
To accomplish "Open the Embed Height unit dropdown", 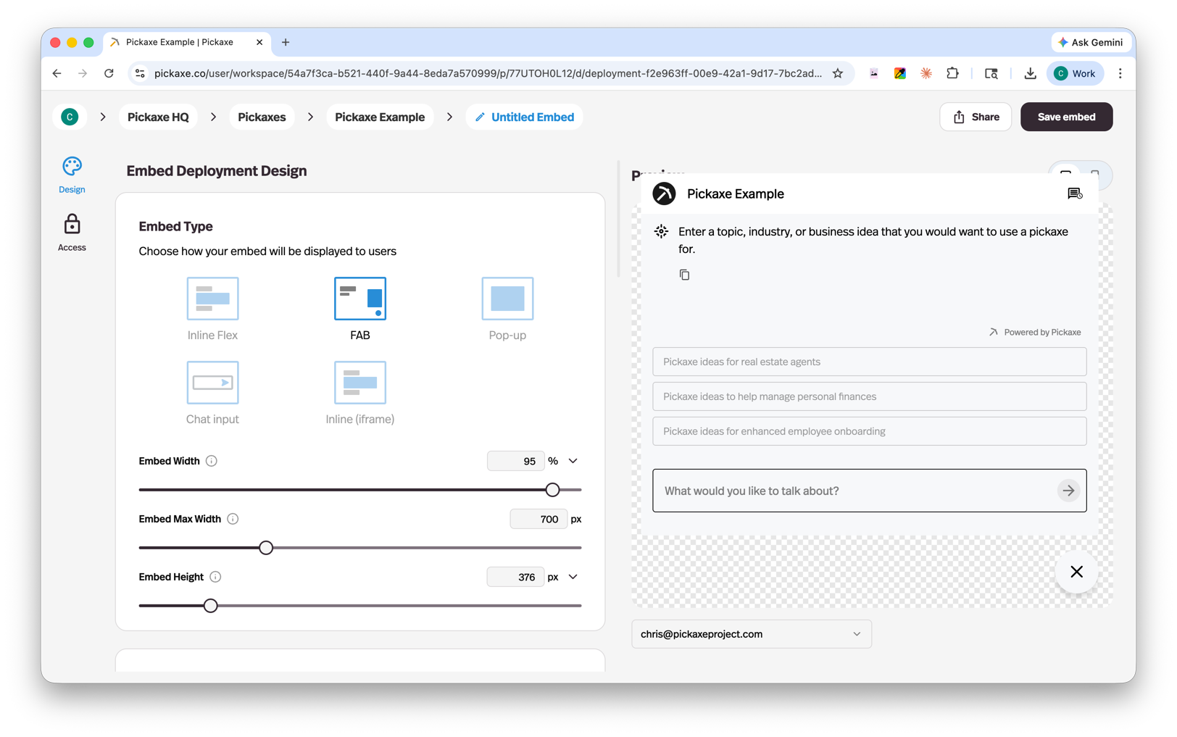I will 572,577.
